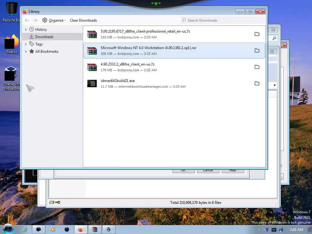Go forward with the right arrow button

35,20
